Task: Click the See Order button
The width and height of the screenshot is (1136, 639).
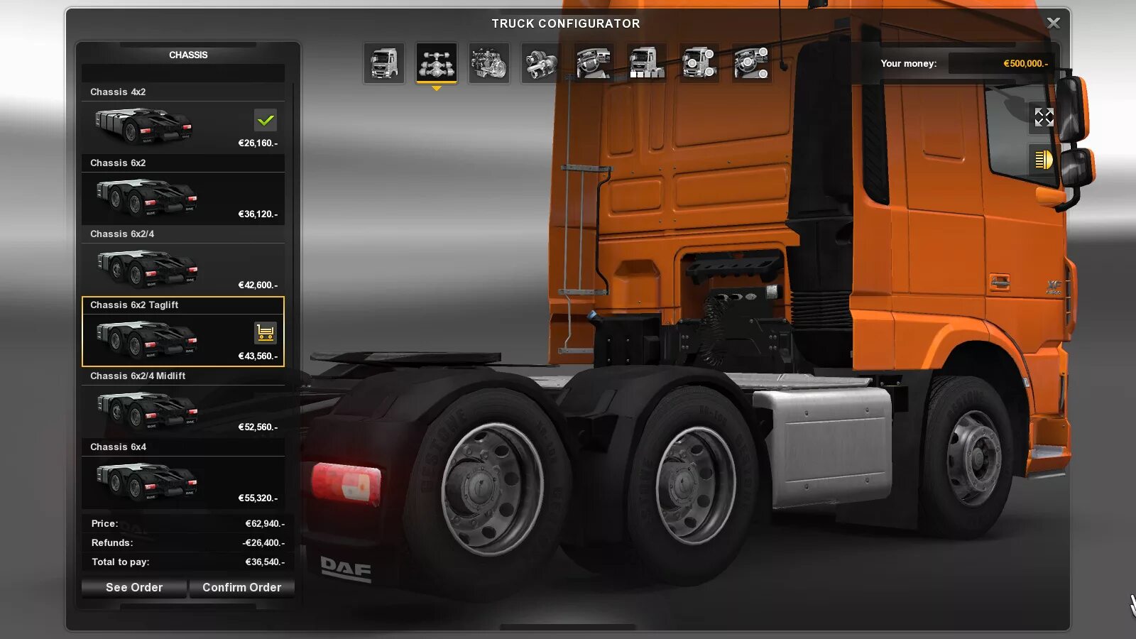Action: pos(134,587)
